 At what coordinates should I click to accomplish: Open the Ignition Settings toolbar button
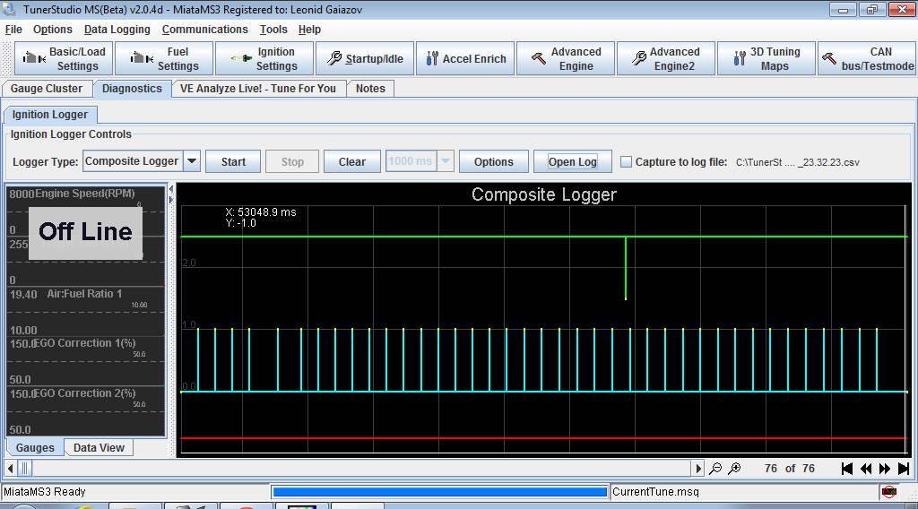pyautogui.click(x=264, y=58)
